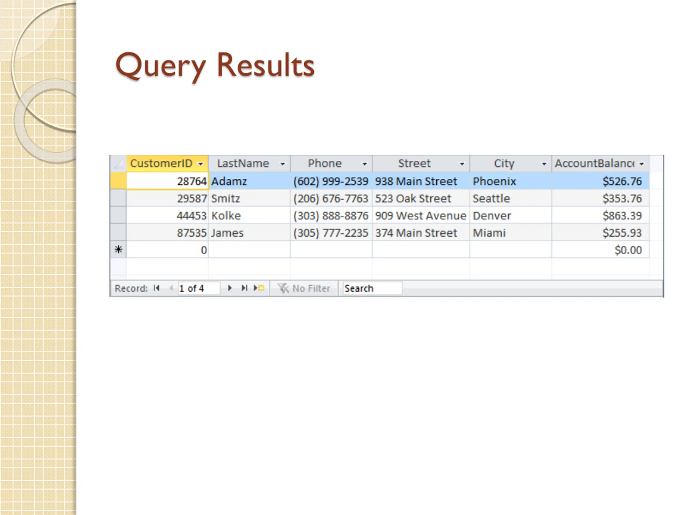This screenshot has height=515, width=687.
Task: Click 909 West Avenue cell
Action: point(421,215)
